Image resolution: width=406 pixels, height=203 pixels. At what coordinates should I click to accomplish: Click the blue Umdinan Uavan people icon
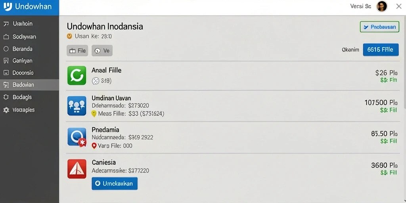77,105
